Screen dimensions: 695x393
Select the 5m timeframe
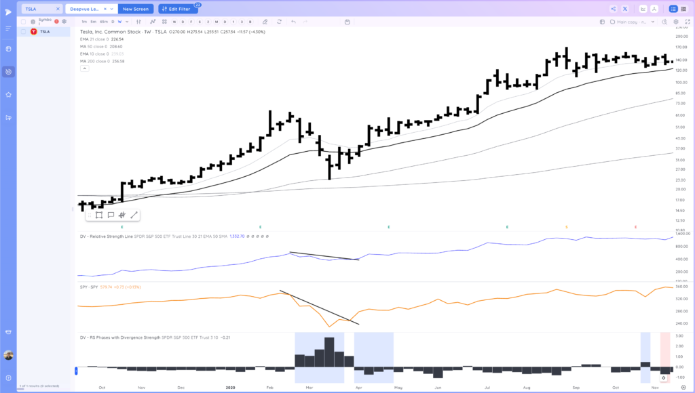point(93,22)
